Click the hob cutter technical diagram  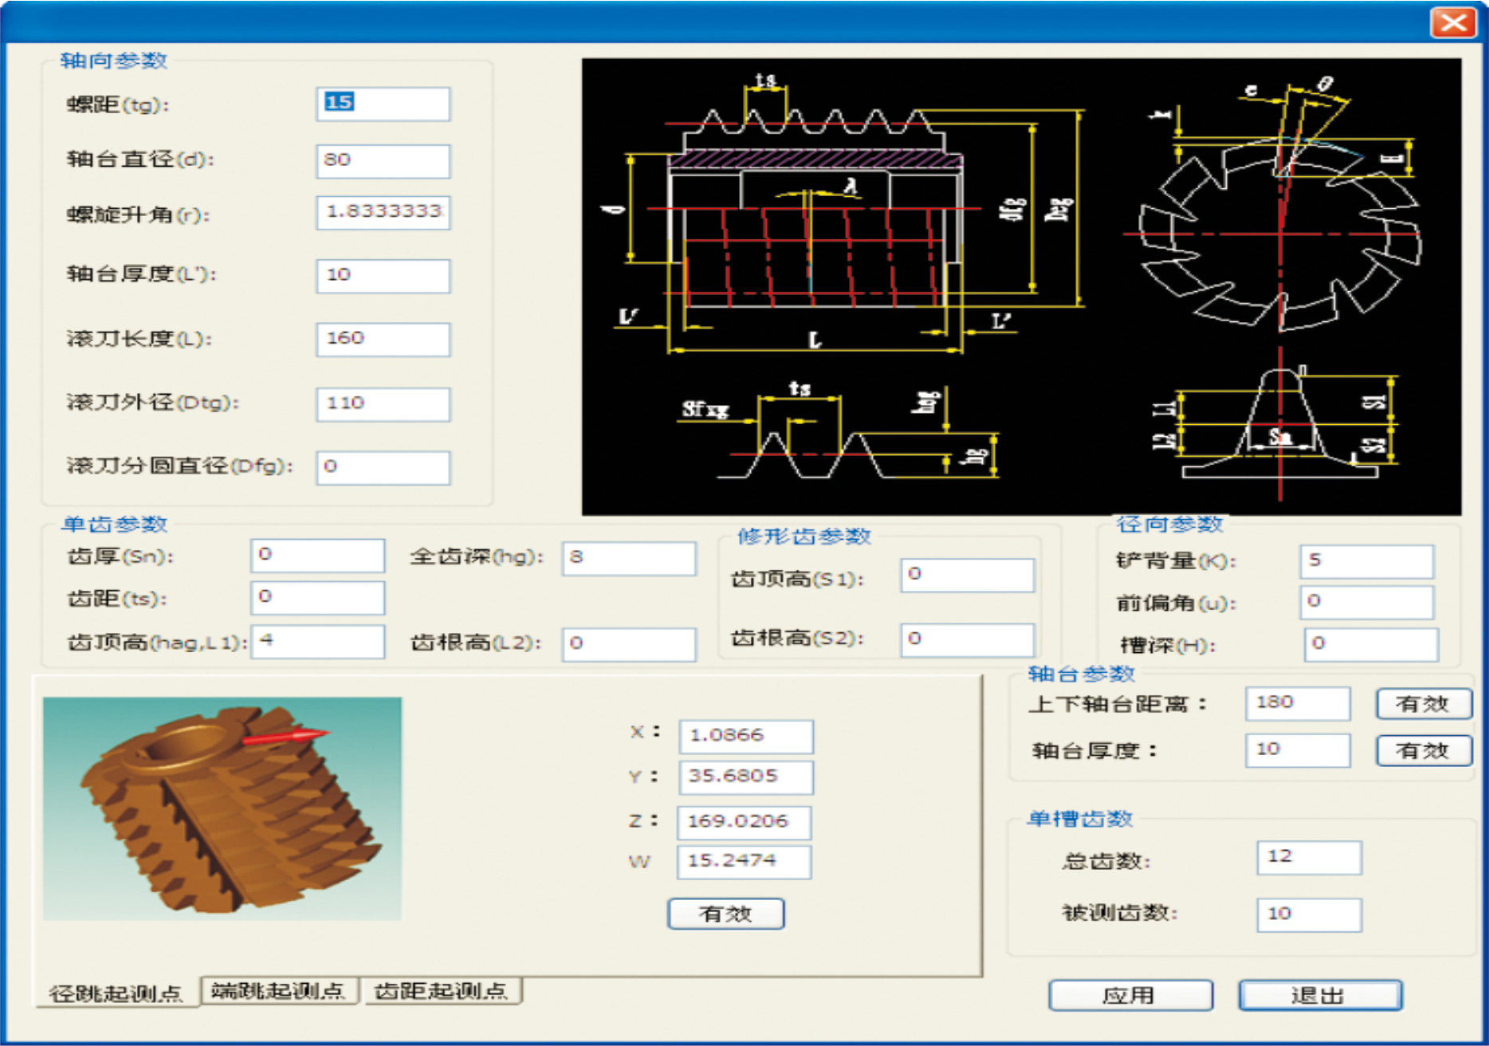[1021, 286]
